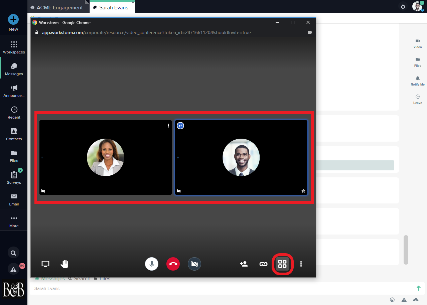
Task: Raise your hand in the call
Action: click(64, 264)
